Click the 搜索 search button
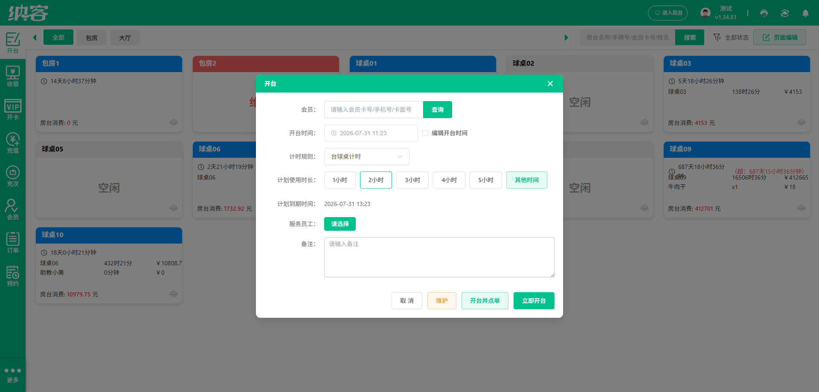 pyautogui.click(x=690, y=38)
